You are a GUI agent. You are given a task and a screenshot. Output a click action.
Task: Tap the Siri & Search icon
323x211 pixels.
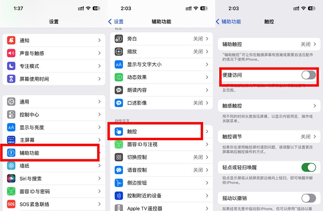pyautogui.click(x=11, y=178)
